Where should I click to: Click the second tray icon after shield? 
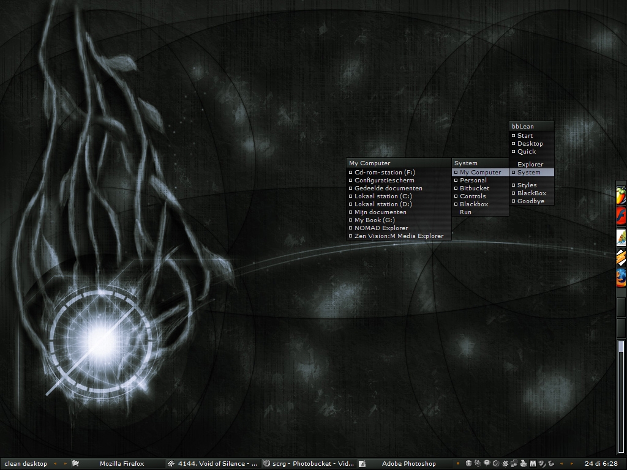point(478,464)
